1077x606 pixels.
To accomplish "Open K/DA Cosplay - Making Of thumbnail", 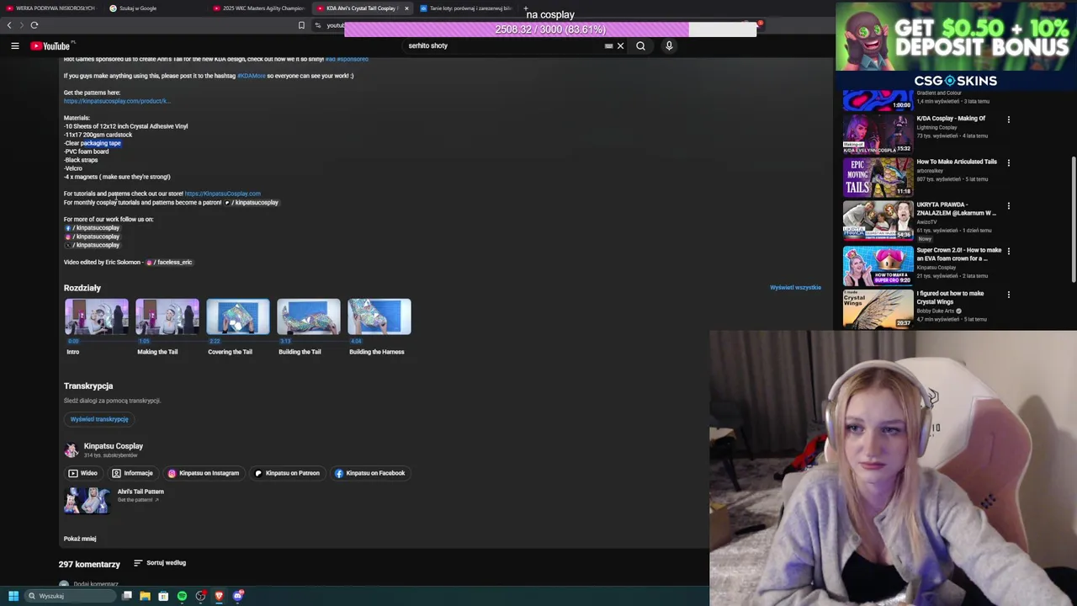I will coord(878,134).
